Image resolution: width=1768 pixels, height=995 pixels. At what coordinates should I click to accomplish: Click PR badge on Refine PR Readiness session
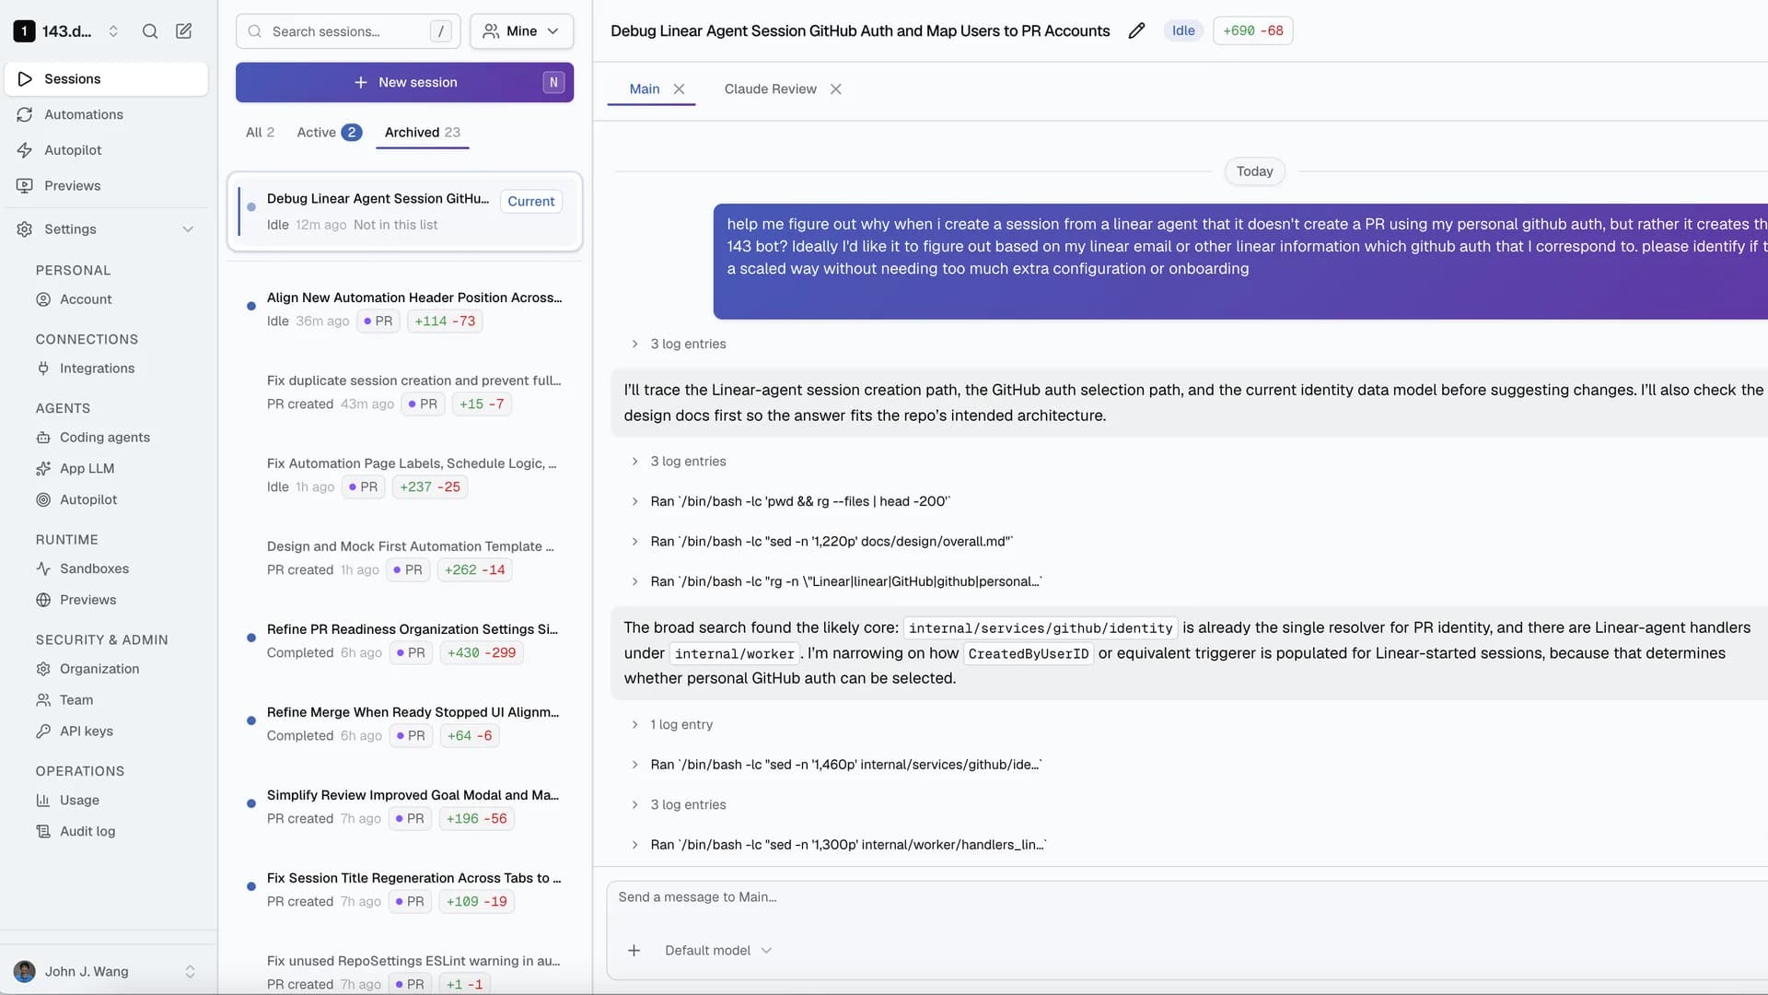pos(411,653)
